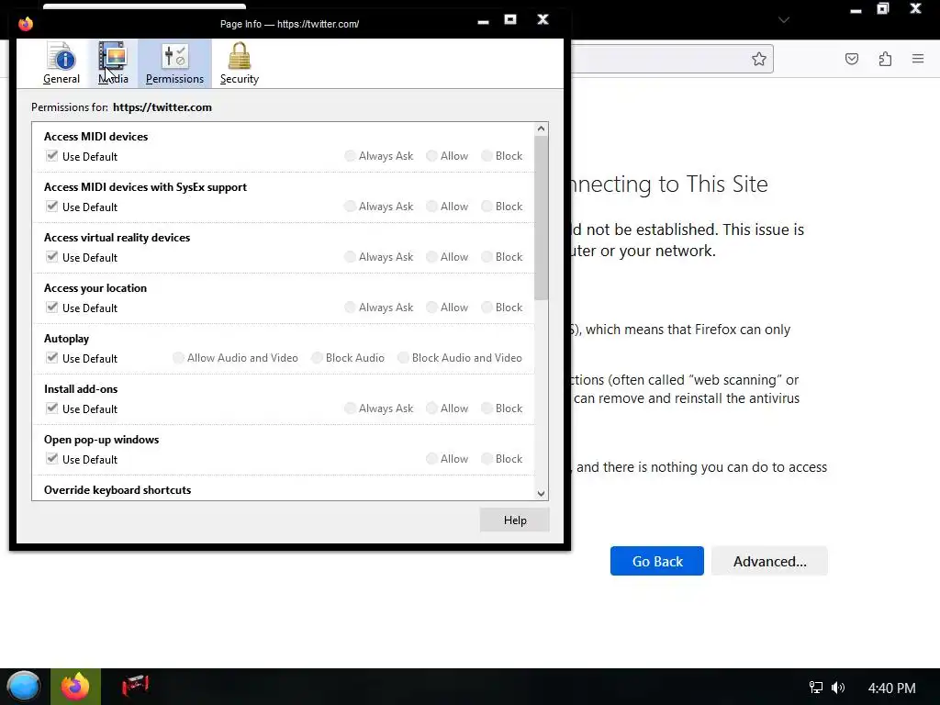The width and height of the screenshot is (940, 705).
Task: Select Block for Open pop-up windows
Action: (487, 459)
